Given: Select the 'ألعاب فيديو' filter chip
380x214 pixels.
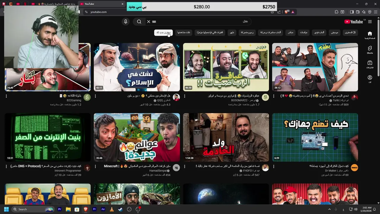Looking at the screenshot, I should click(319, 32).
